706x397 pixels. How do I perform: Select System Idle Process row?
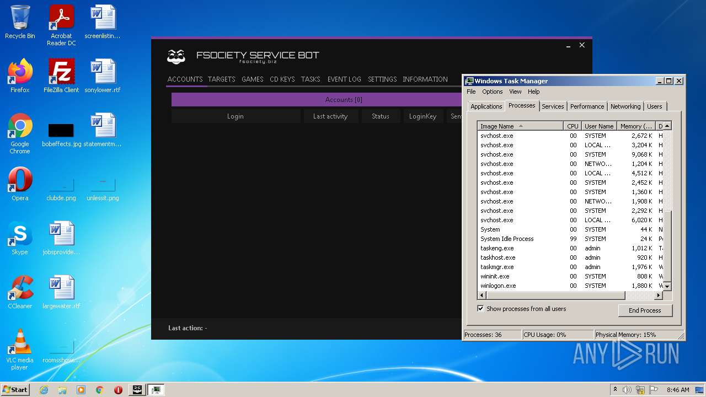(x=570, y=239)
